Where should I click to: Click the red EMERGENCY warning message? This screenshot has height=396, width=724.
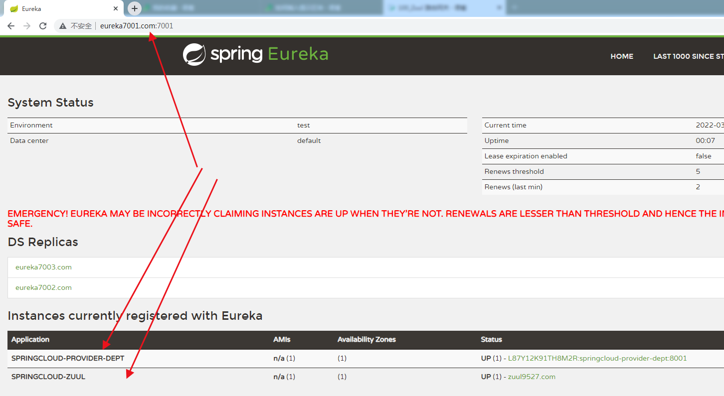coord(366,219)
